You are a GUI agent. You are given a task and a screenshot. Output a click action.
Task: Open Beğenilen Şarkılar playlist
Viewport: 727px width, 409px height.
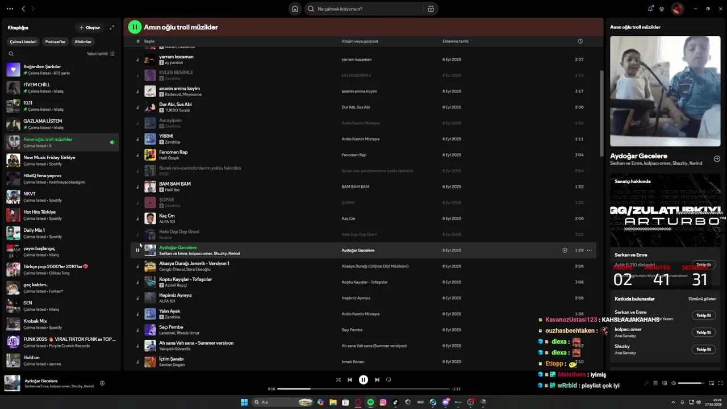61,69
